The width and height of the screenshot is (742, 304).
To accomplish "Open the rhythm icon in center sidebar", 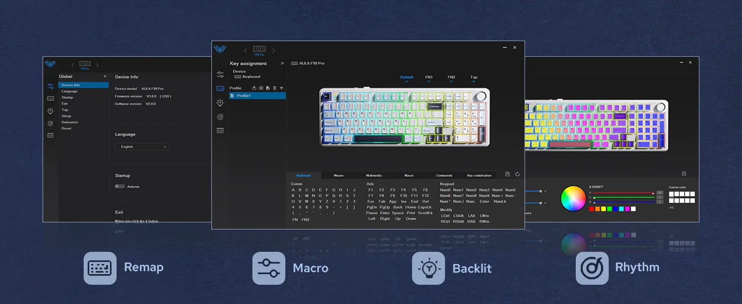I will [220, 117].
